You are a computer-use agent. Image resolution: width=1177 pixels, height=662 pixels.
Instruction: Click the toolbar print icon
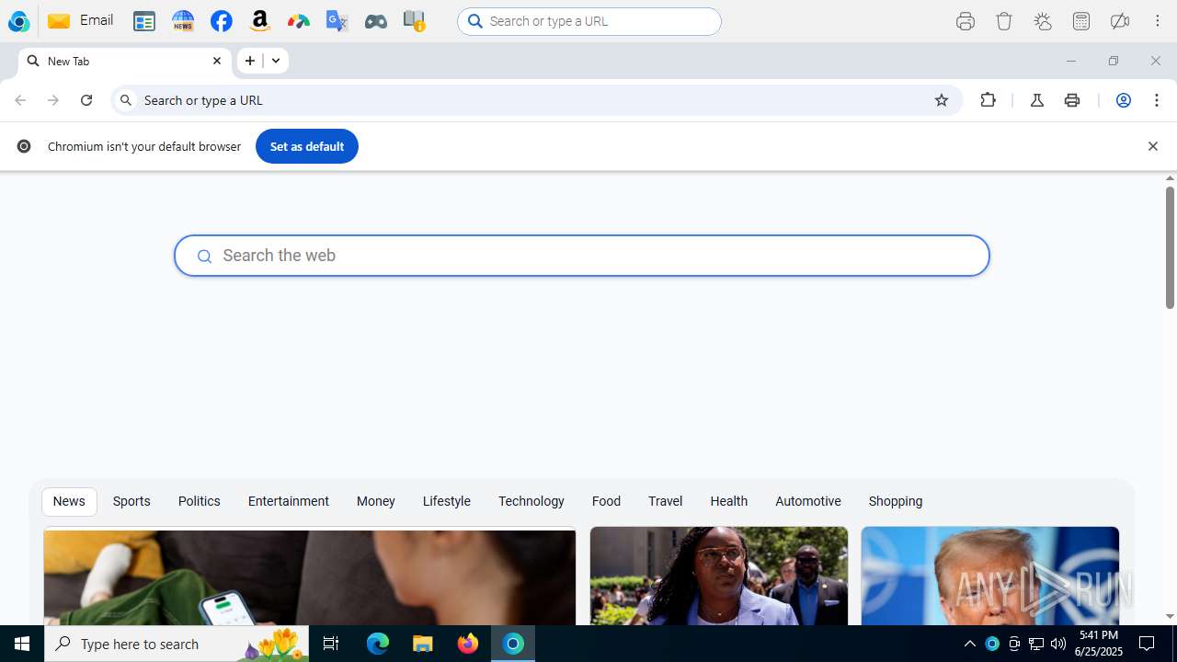pos(1072,100)
